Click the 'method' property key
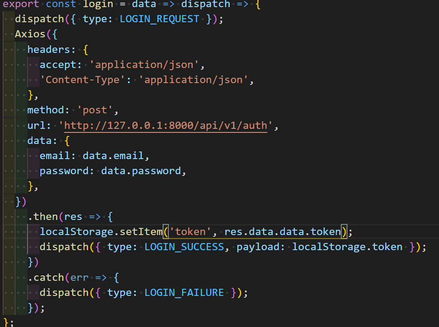The image size is (439, 327). coord(46,110)
